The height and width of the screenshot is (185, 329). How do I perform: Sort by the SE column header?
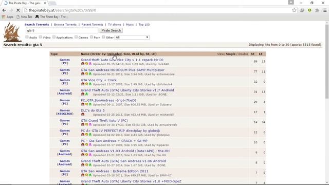[252, 54]
